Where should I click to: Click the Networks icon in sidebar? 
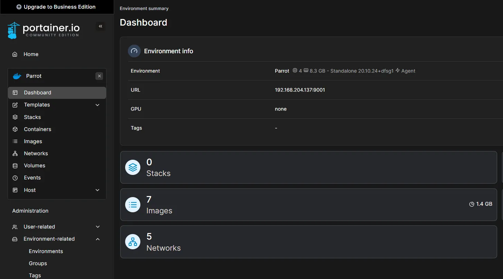pyautogui.click(x=15, y=154)
